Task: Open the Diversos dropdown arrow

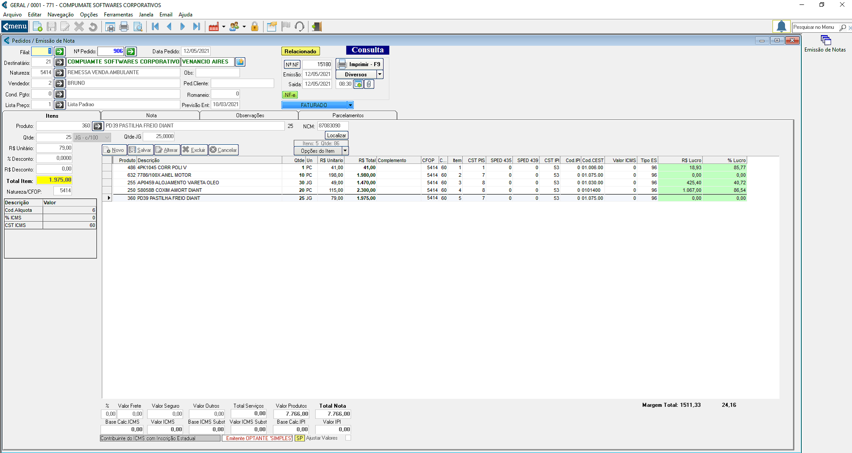Action: [x=380, y=75]
